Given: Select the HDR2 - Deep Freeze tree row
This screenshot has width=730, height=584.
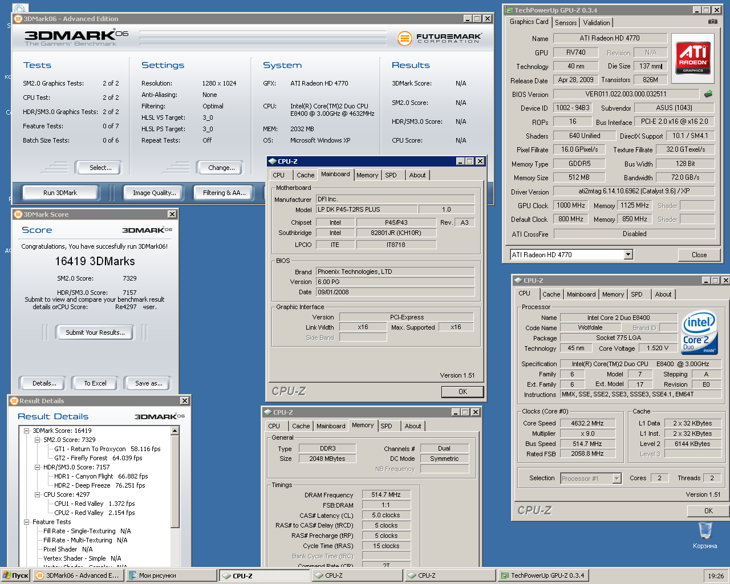Looking at the screenshot, I should point(99,485).
